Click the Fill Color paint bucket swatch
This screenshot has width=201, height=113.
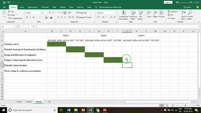click(46, 17)
